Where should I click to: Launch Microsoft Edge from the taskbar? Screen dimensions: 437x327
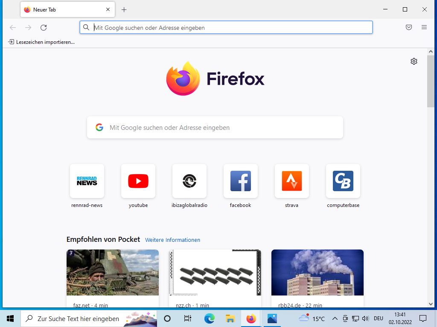click(x=209, y=318)
